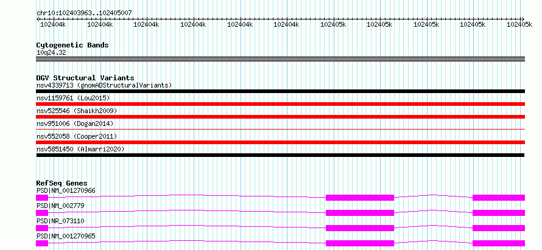Click the PSD|NM_001270966 transcript label
Viewport: 542px width, 250px height.
[66, 190]
